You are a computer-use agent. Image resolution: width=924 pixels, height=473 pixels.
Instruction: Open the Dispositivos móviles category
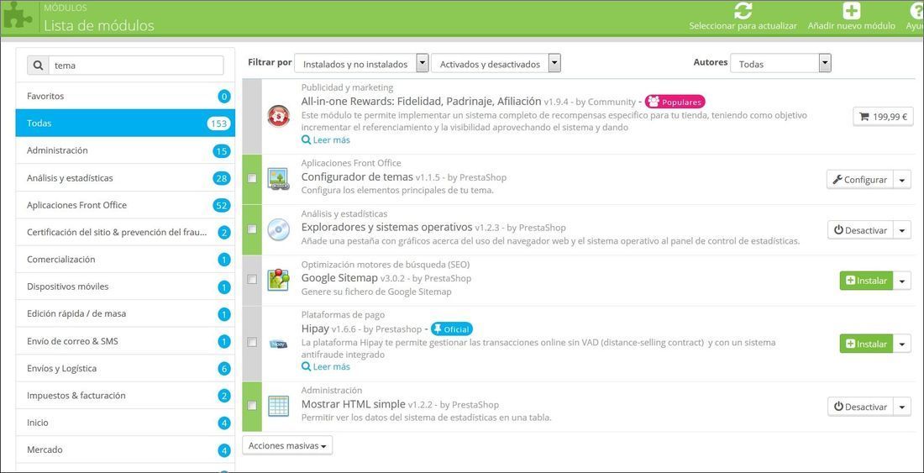tap(125, 286)
